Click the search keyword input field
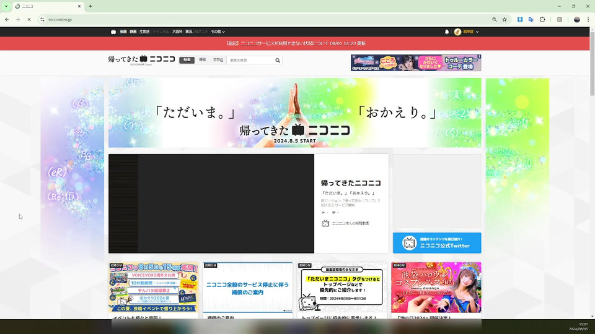This screenshot has width=595, height=334. coord(250,60)
